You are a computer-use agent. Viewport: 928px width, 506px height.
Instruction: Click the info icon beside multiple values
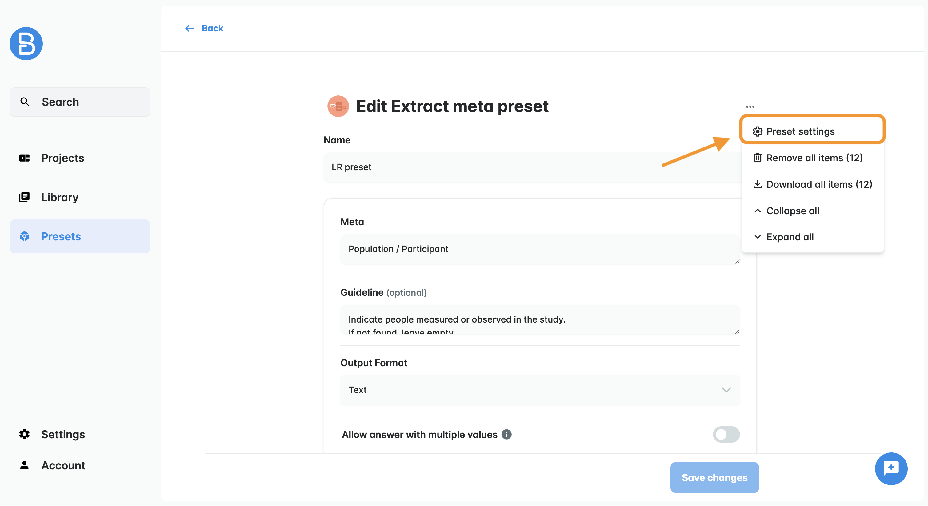[506, 434]
